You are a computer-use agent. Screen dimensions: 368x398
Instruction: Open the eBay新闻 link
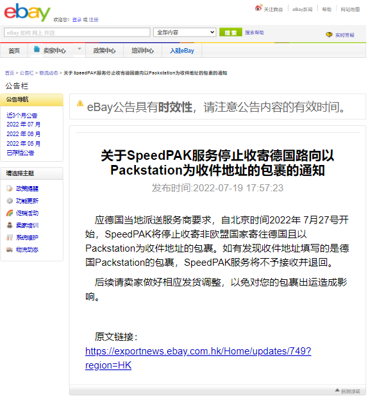(x=303, y=10)
